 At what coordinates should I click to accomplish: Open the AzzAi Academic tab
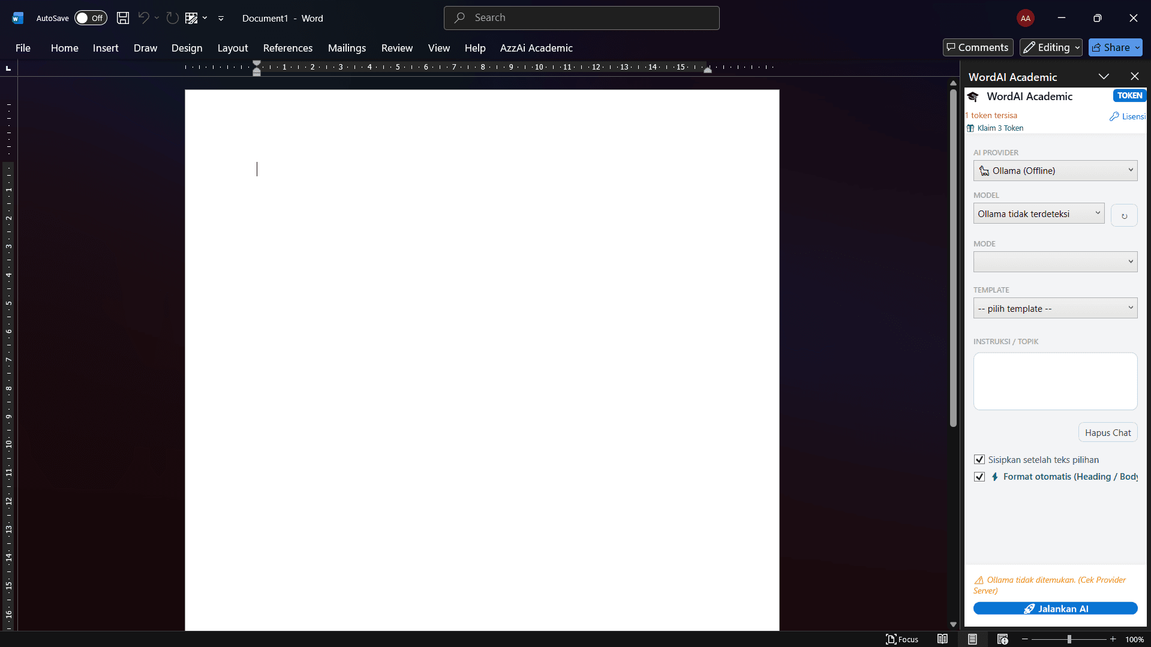click(x=536, y=48)
